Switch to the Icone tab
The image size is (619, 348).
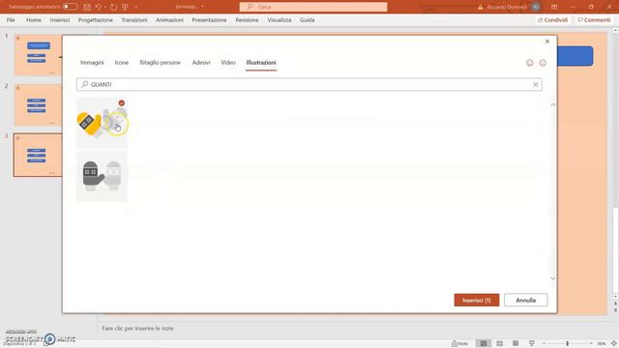pos(122,62)
